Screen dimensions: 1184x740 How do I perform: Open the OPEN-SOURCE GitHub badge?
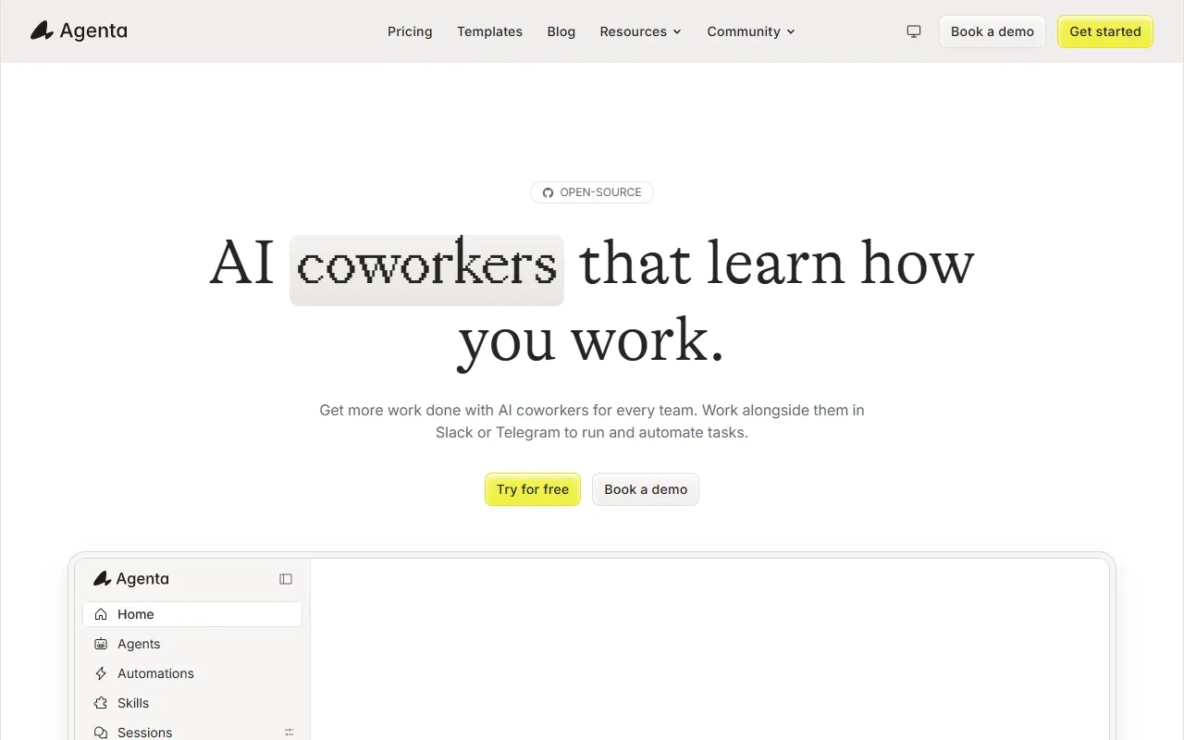click(x=592, y=192)
